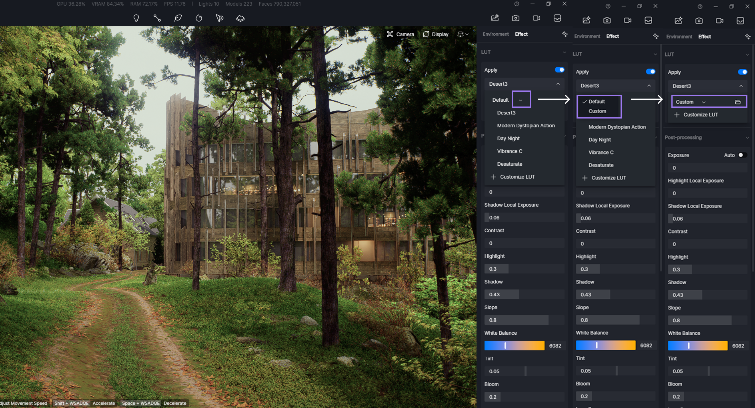Open the viewport options dropdown beside Display
Image resolution: width=755 pixels, height=408 pixels.
[x=463, y=34]
